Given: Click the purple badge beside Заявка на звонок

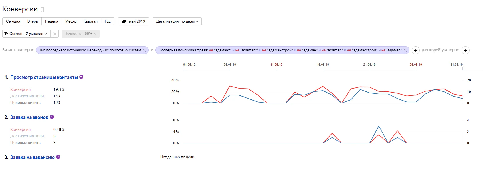Looking at the screenshot, I should click(x=52, y=117).
